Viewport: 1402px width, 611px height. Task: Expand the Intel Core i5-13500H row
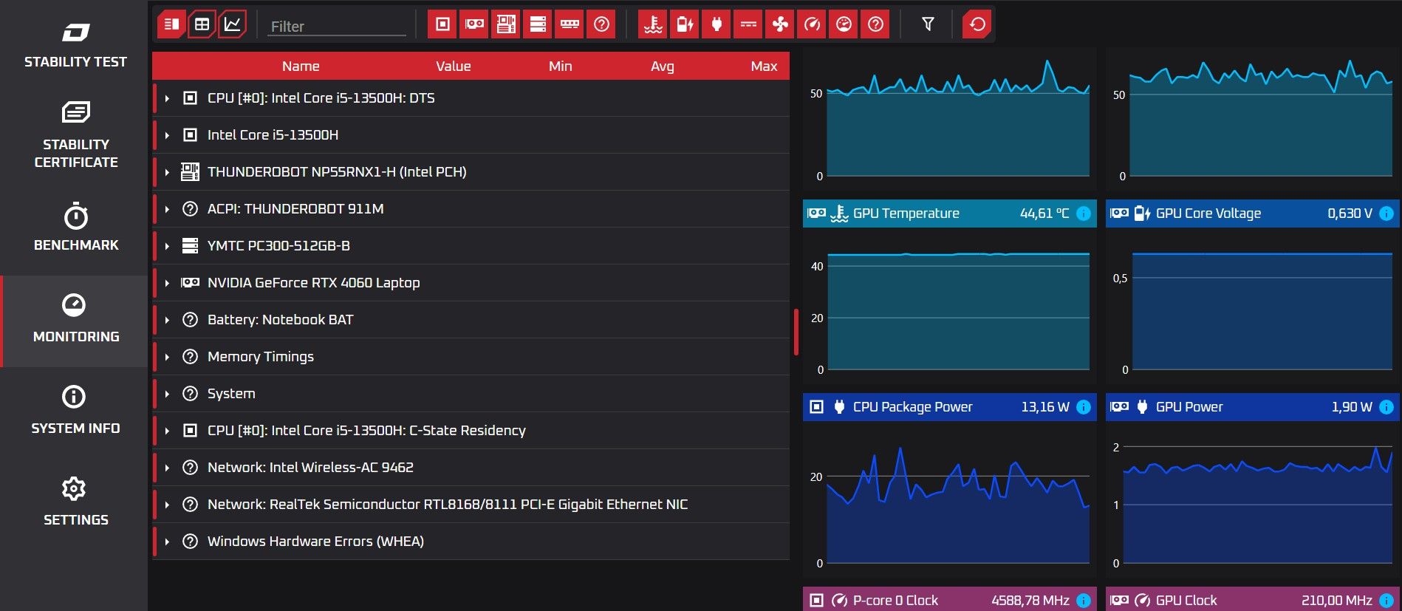(x=168, y=135)
